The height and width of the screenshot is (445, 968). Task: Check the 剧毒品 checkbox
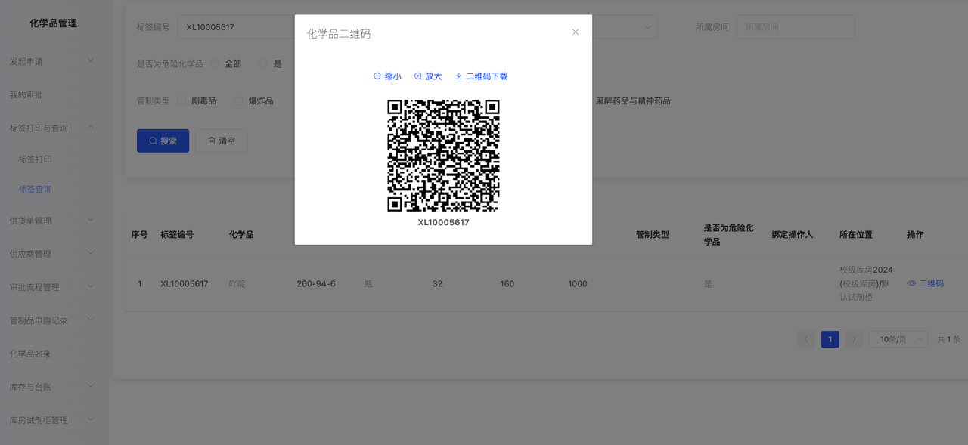click(181, 100)
